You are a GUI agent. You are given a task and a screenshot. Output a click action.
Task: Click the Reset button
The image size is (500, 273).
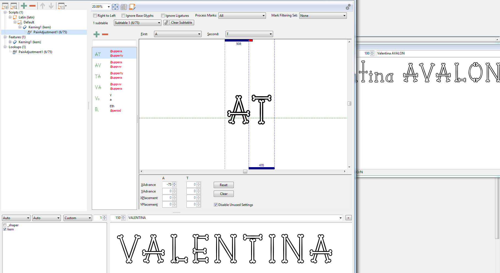pyautogui.click(x=224, y=185)
